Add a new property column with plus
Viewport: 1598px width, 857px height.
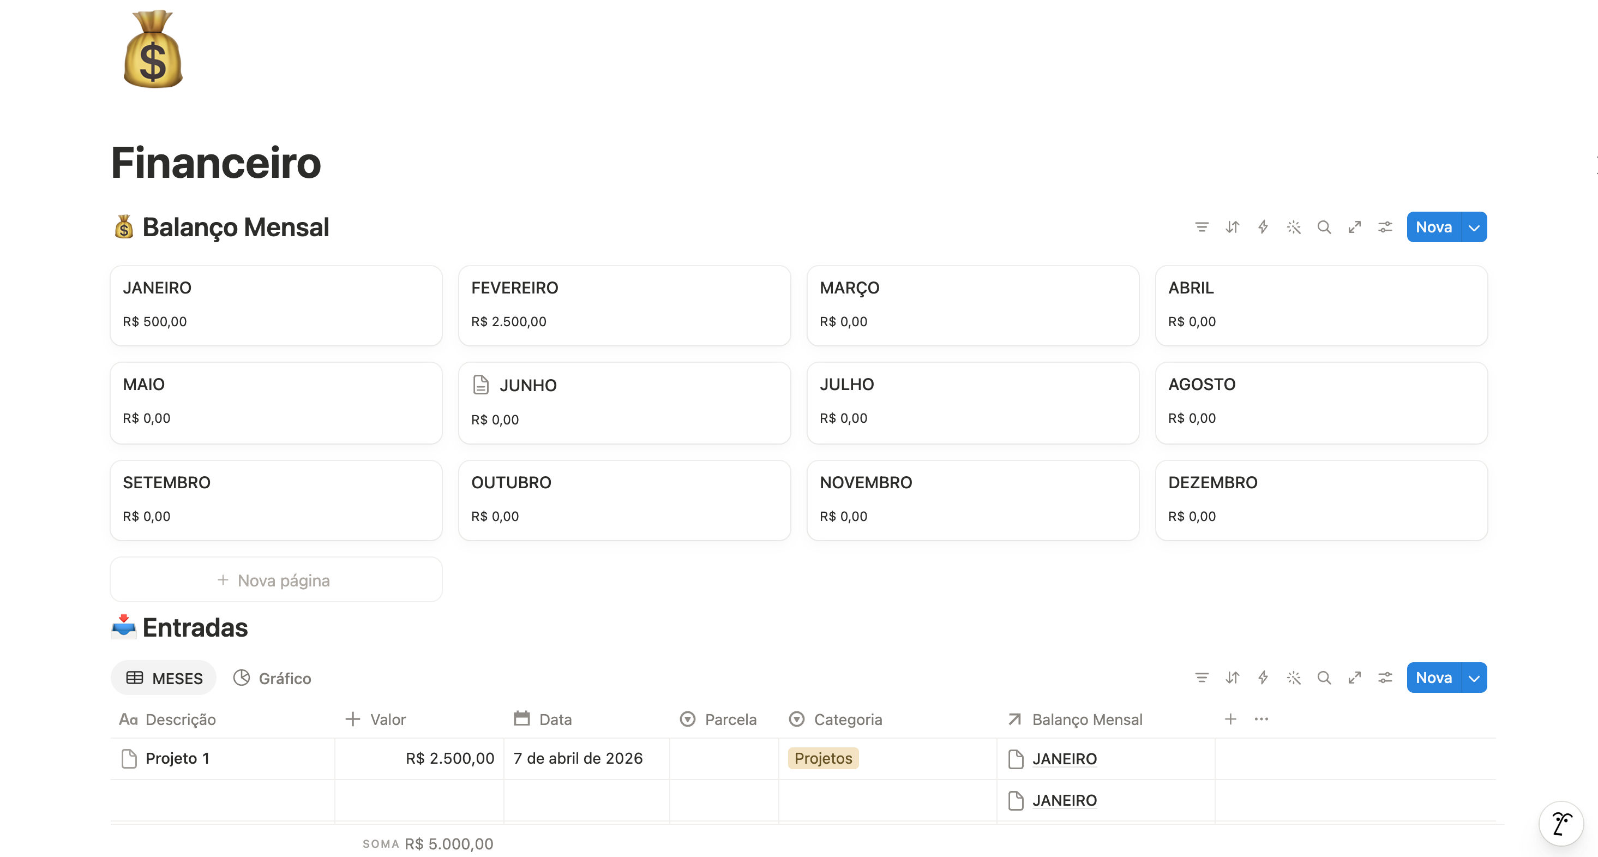tap(1230, 718)
